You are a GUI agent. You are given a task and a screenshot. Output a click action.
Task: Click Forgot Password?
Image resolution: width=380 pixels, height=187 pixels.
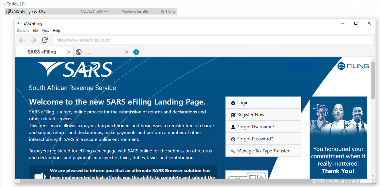[263, 139]
